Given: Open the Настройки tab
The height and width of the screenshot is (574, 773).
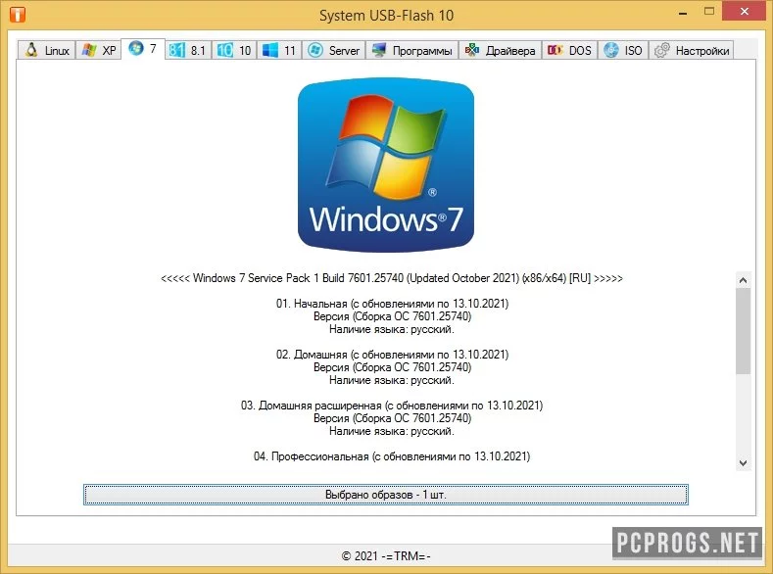Looking at the screenshot, I should (691, 50).
